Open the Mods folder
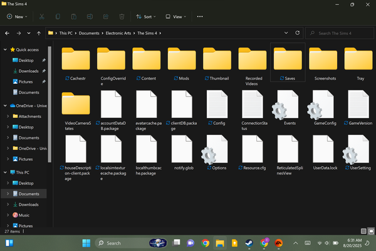This screenshot has height=251, width=376. pyautogui.click(x=182, y=64)
